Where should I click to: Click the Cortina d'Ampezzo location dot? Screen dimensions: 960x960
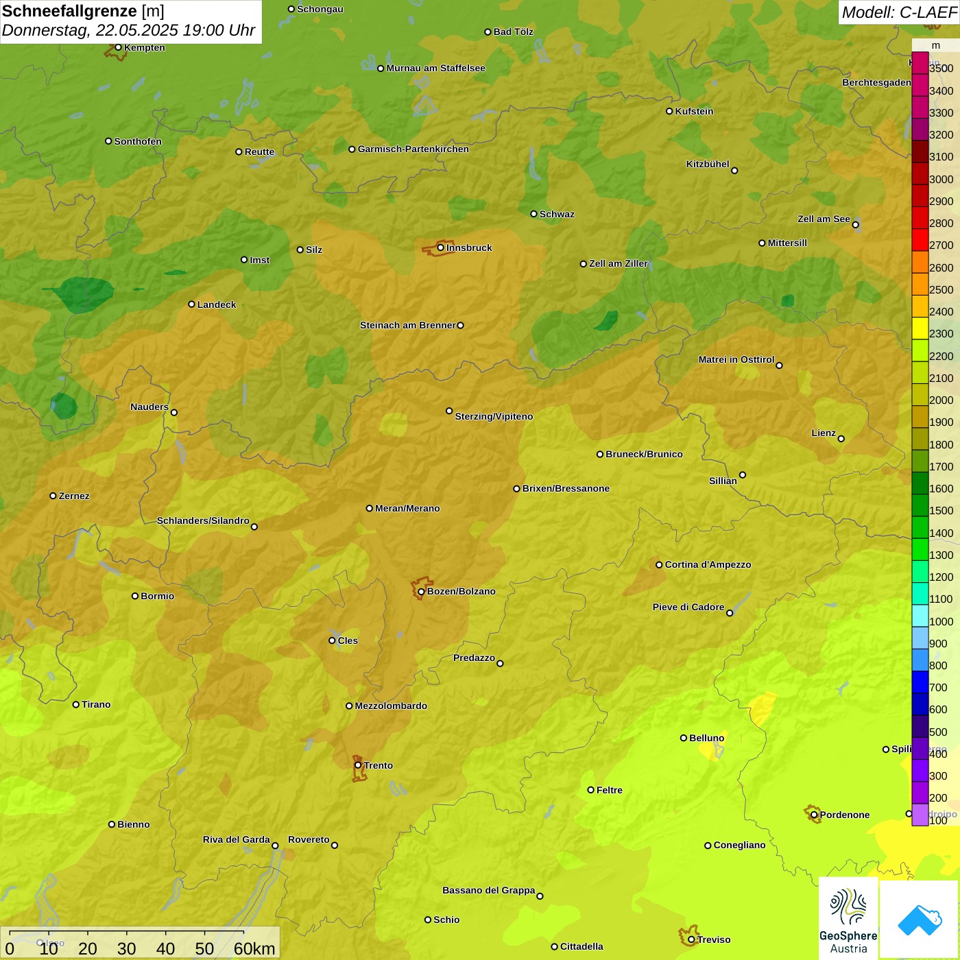[659, 565]
